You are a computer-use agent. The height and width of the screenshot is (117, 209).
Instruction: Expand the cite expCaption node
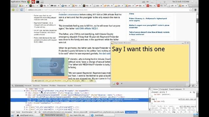[x=26, y=103]
